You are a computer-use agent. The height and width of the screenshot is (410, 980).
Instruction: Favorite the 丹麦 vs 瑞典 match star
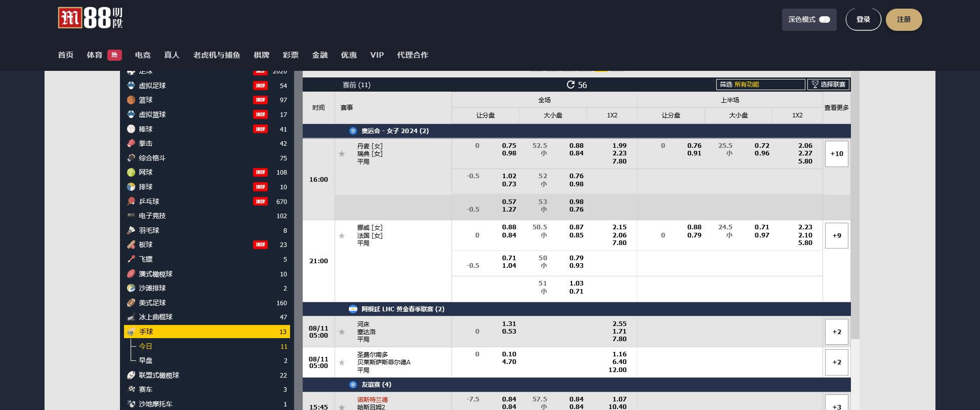342,154
